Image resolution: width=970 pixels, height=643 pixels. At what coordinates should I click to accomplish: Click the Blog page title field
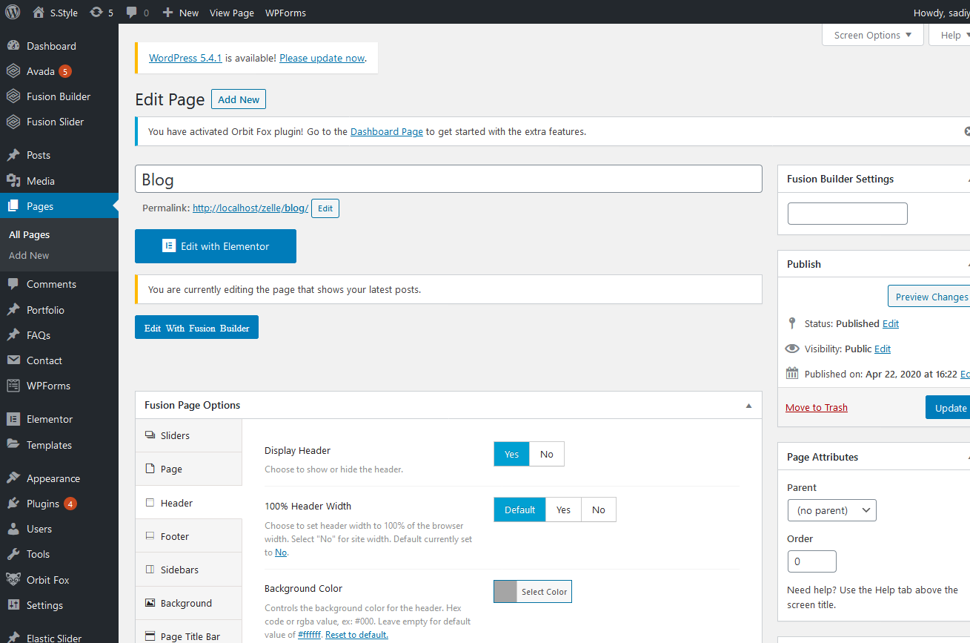(448, 179)
